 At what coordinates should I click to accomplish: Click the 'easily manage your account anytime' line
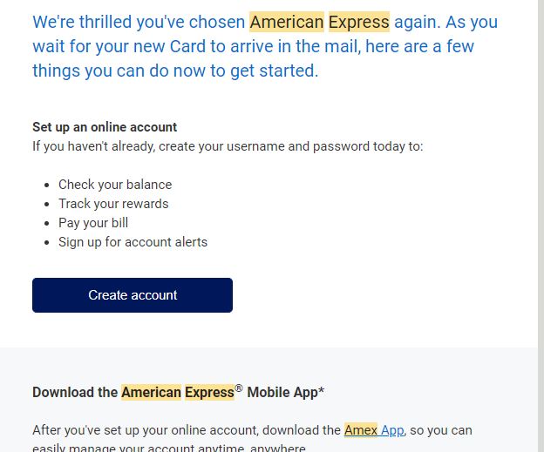coord(169,448)
